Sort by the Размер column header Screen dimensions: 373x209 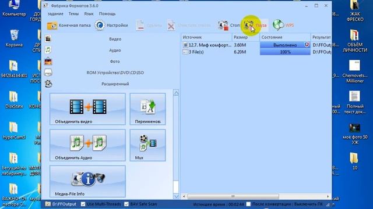click(246, 37)
